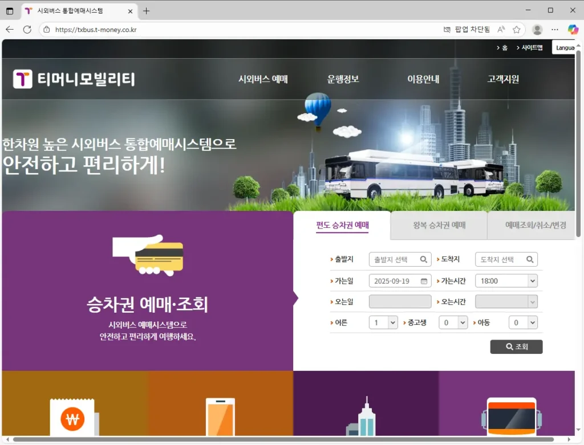Click the bus card reader icon at bottom right
Screen dimensions: 584x445
[511, 417]
